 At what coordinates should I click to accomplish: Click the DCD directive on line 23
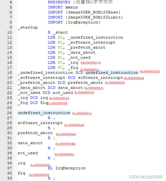click(x=34, y=98)
